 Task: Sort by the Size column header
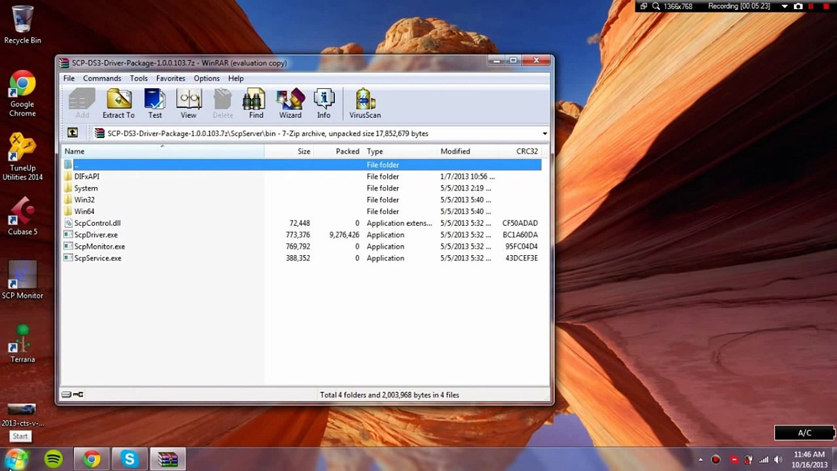[289, 151]
